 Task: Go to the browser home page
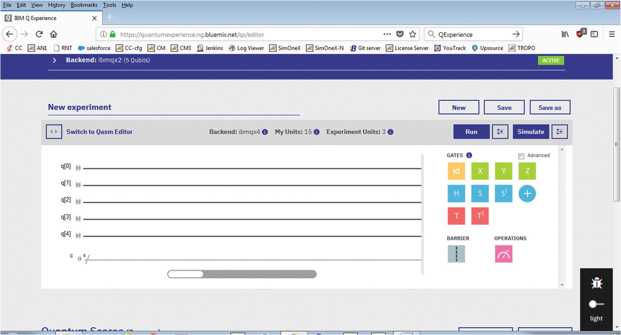click(54, 34)
